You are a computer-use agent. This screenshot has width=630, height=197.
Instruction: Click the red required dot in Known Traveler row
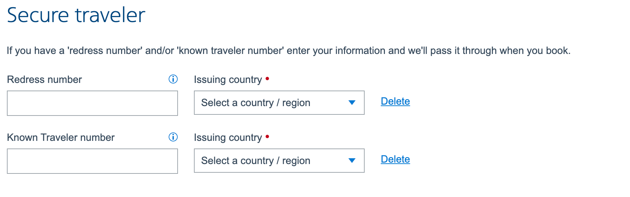coord(267,136)
